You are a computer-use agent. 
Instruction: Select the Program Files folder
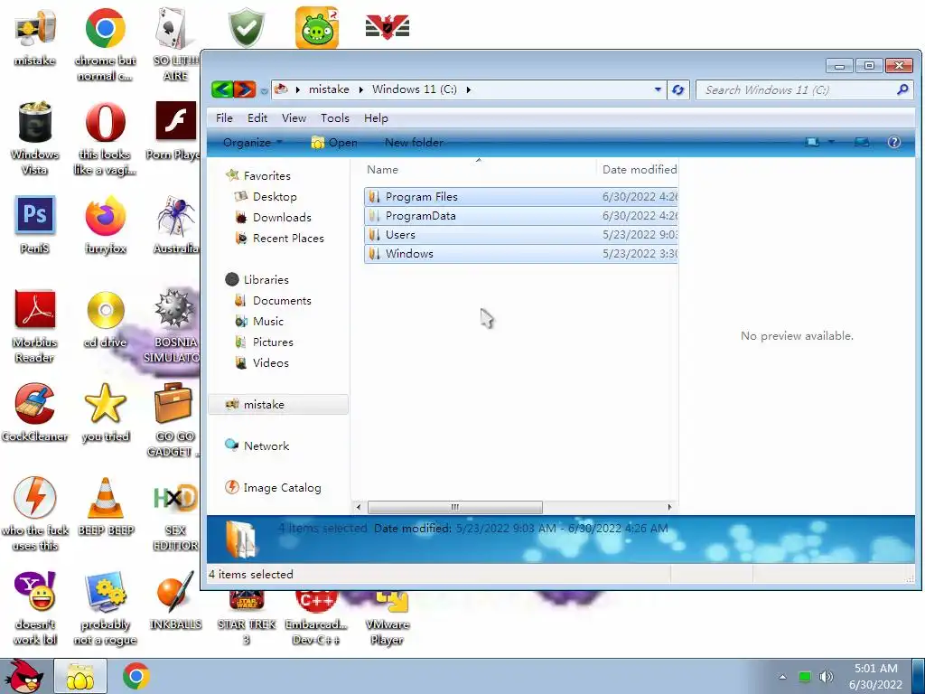(521, 196)
